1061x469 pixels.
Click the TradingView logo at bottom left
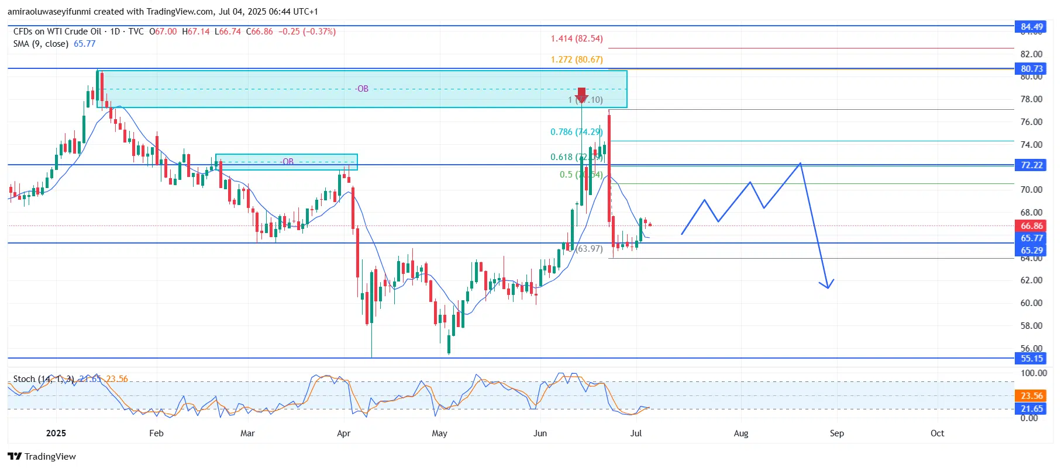[42, 456]
